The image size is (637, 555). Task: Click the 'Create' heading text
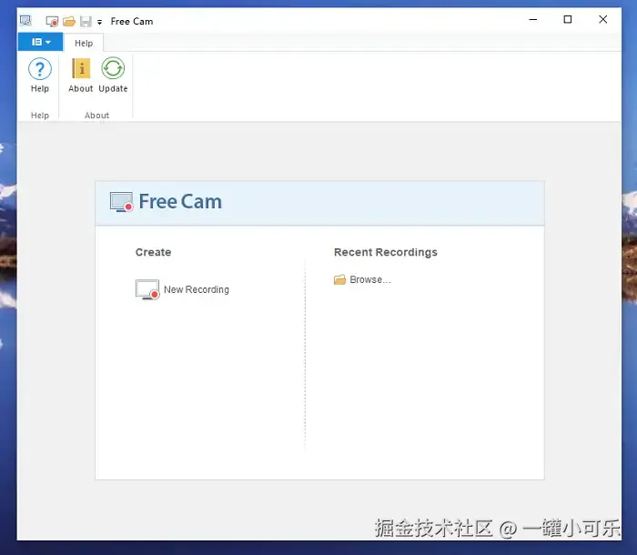click(153, 252)
